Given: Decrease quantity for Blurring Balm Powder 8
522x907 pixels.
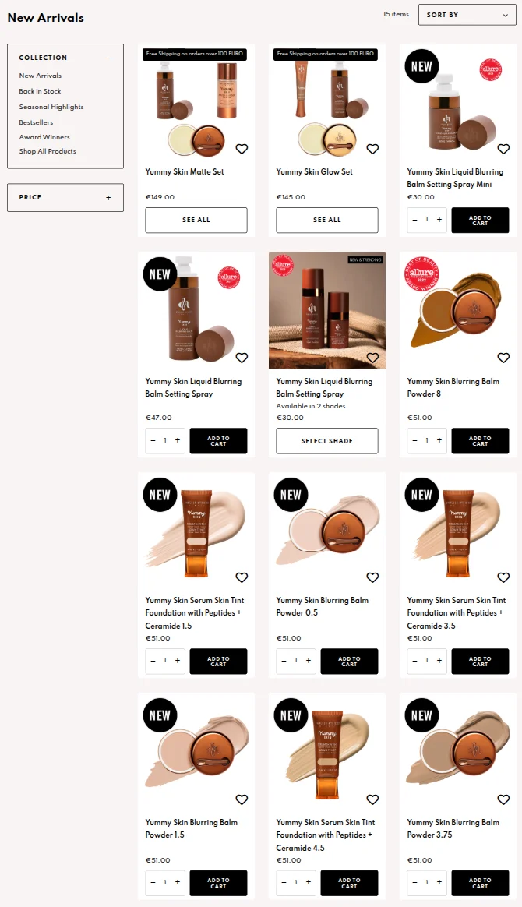Looking at the screenshot, I should click(414, 440).
